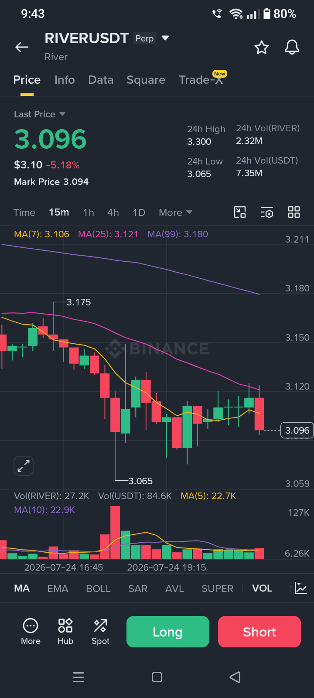
Task: Tap Mark Price 3.094 text
Action: (x=51, y=182)
